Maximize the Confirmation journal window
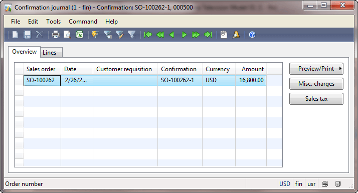Screen dimensions: 358x193 pyautogui.click(x=324, y=5)
